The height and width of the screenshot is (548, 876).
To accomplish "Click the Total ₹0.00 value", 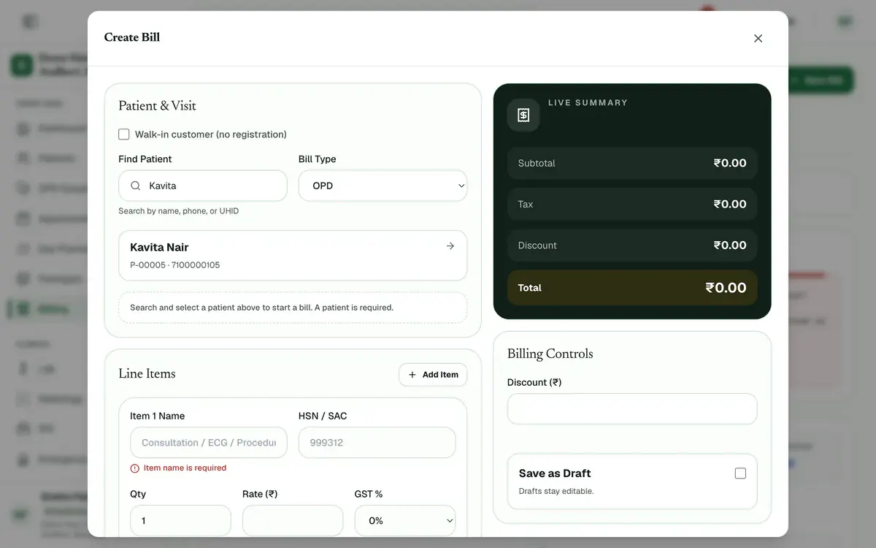I will click(726, 288).
